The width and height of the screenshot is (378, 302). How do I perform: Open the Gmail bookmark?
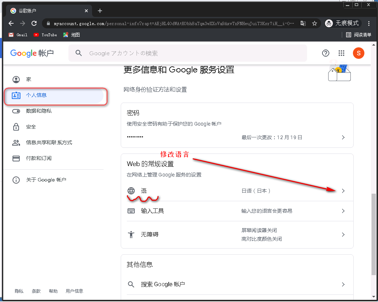(18, 35)
